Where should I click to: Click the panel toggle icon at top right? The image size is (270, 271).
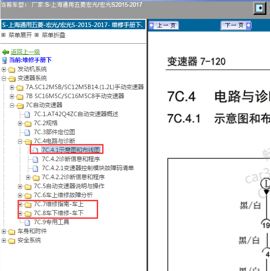pos(260,8)
